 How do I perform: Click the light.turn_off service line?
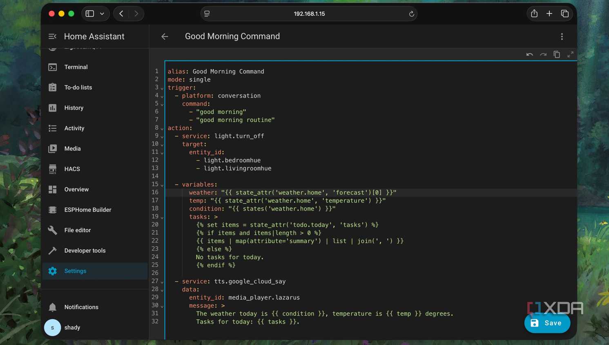point(219,136)
